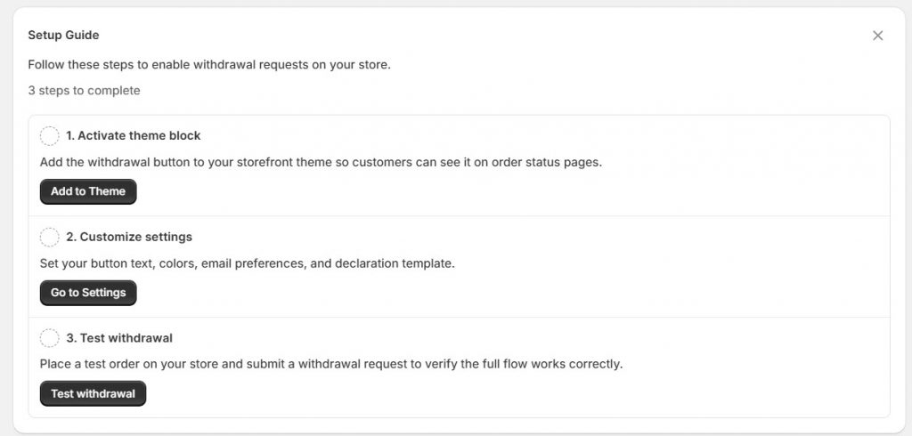
Task: Click the 'Place a test order' description
Action: (330, 364)
